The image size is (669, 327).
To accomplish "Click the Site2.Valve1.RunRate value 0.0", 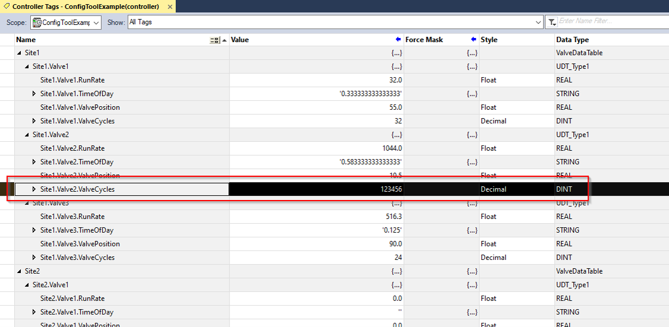I will point(397,298).
